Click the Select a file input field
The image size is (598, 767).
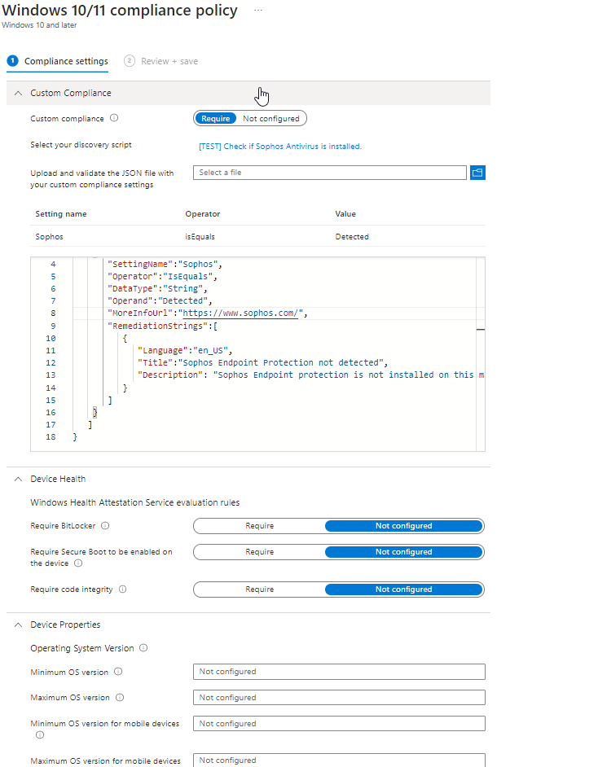330,173
